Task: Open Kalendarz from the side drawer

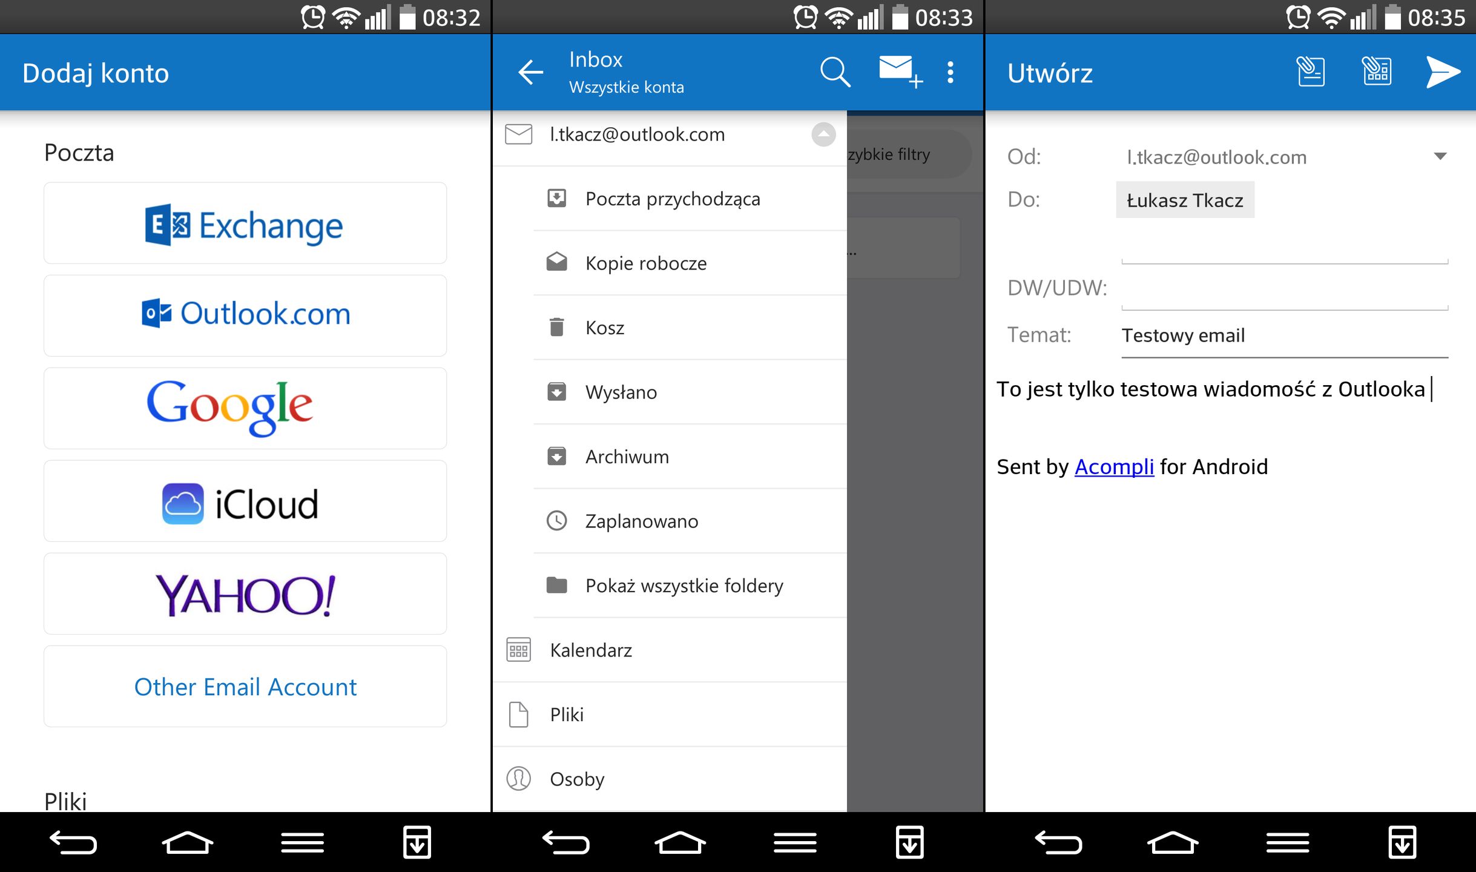Action: pyautogui.click(x=590, y=650)
